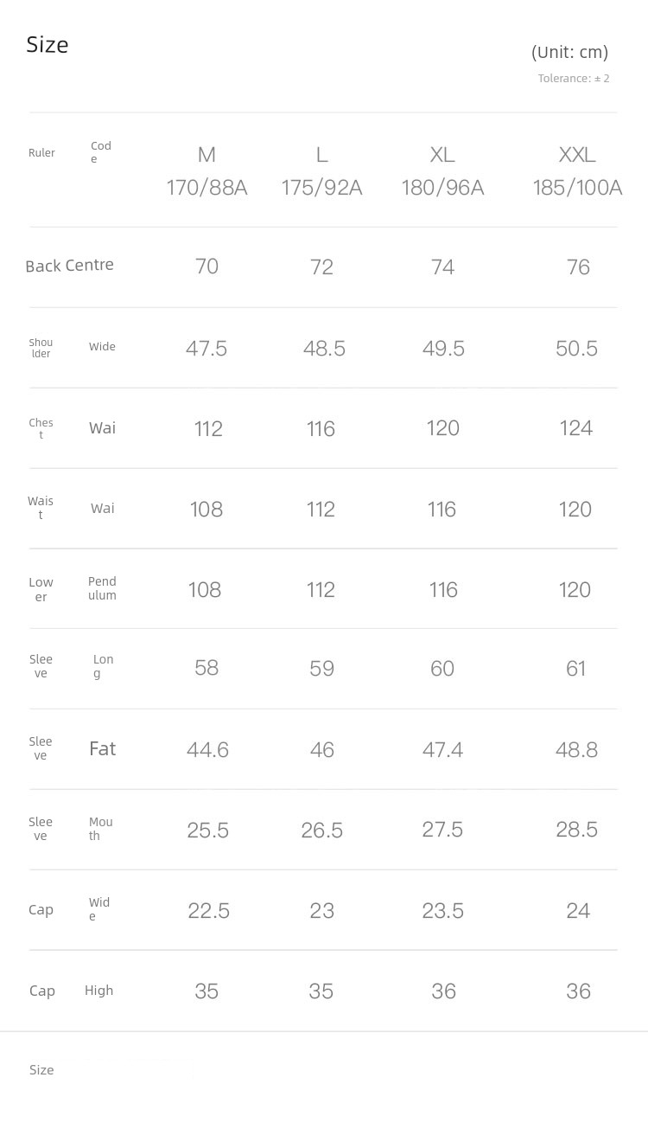Select Chest value 124 for XXL

click(x=575, y=428)
